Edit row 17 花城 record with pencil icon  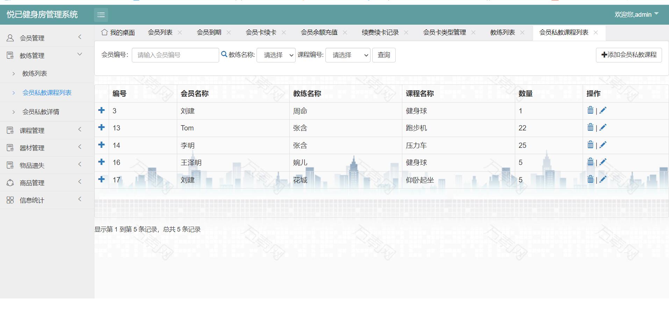603,180
